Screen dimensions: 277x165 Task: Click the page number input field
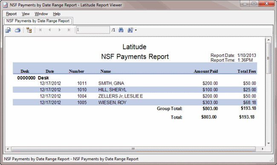point(93,30)
